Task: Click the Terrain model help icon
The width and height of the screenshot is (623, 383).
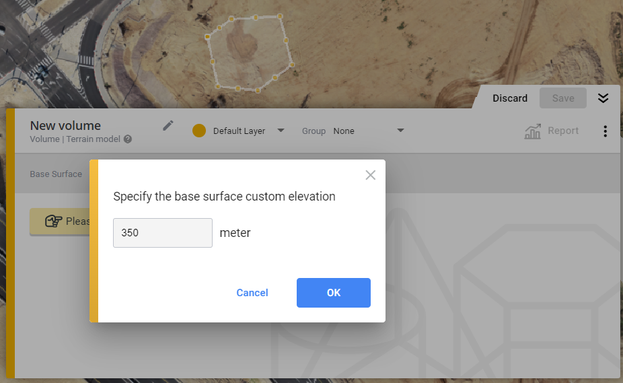Action: [x=128, y=139]
